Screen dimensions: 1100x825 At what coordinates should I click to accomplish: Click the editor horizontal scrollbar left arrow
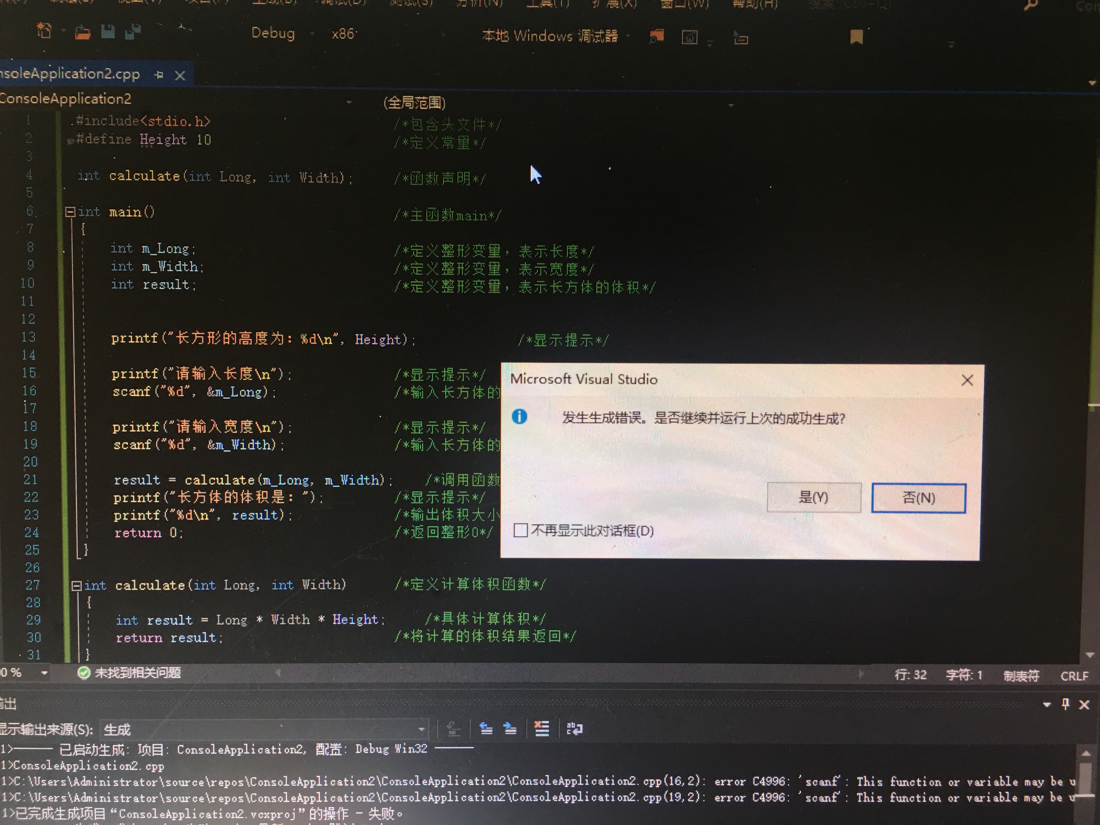278,672
